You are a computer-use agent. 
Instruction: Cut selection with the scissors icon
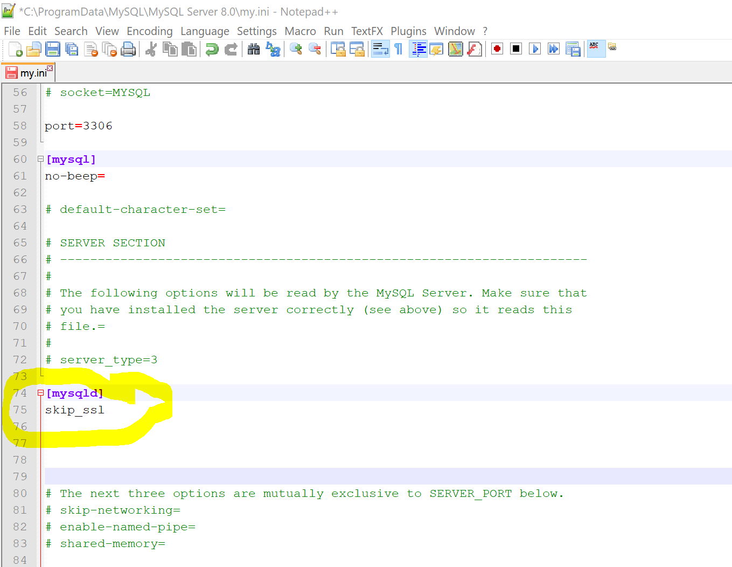point(151,50)
